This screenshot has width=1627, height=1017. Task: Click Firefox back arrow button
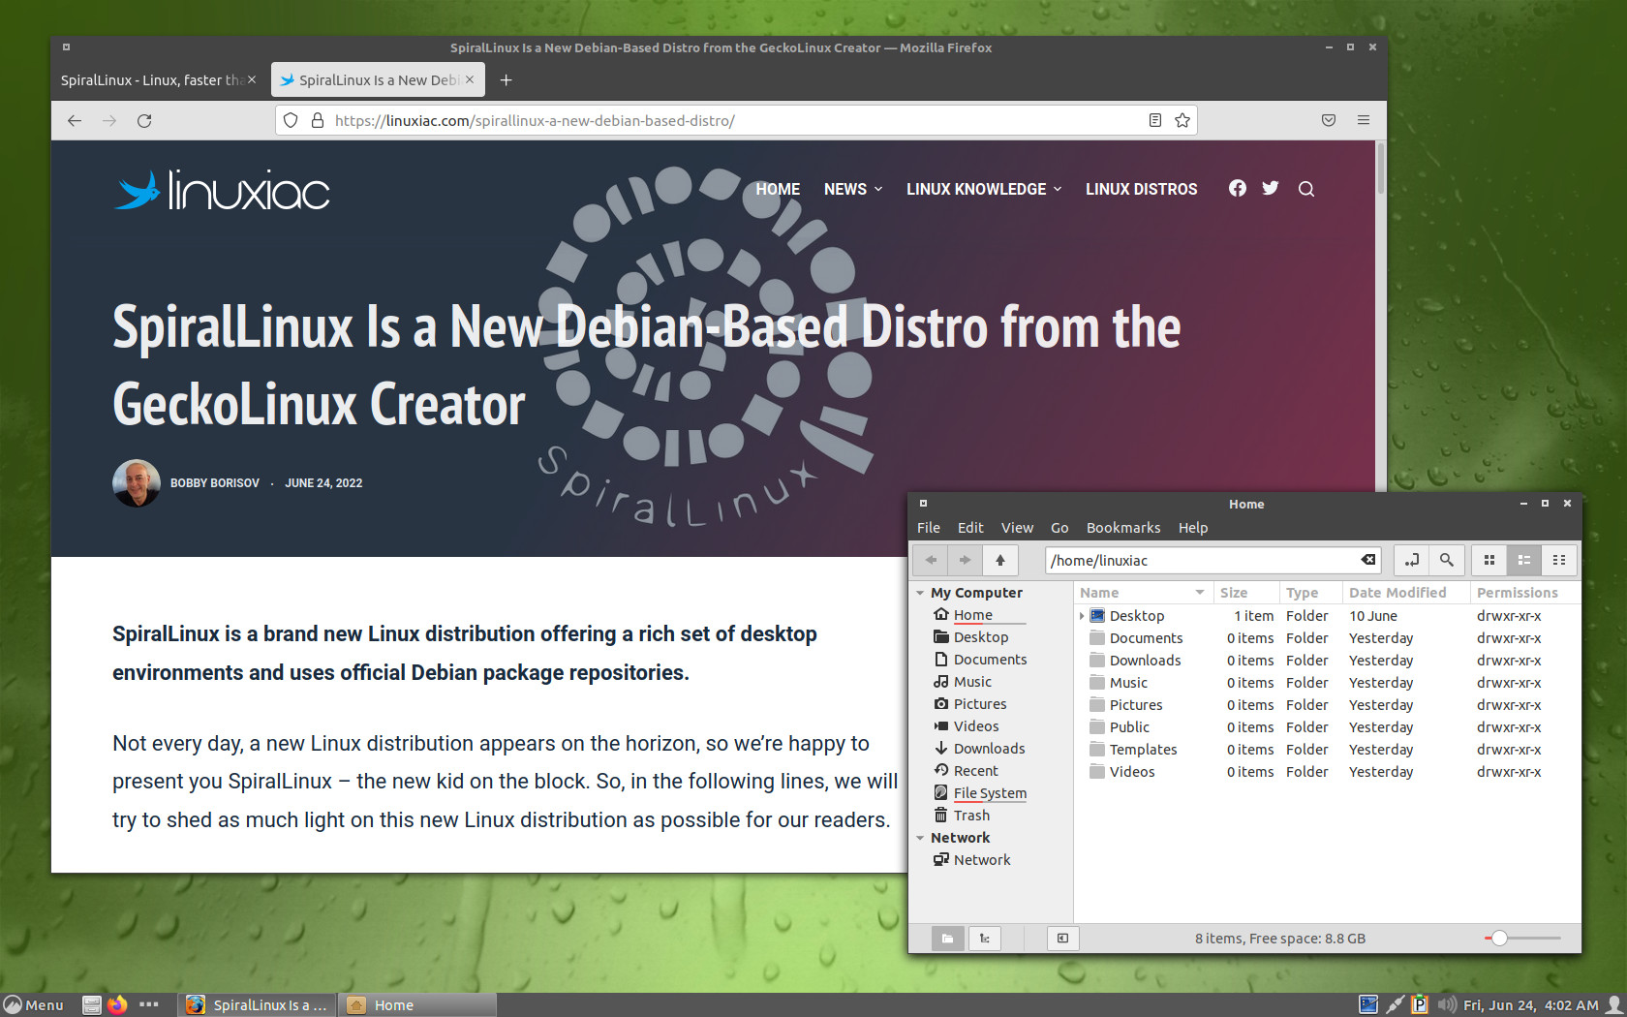coord(75,120)
